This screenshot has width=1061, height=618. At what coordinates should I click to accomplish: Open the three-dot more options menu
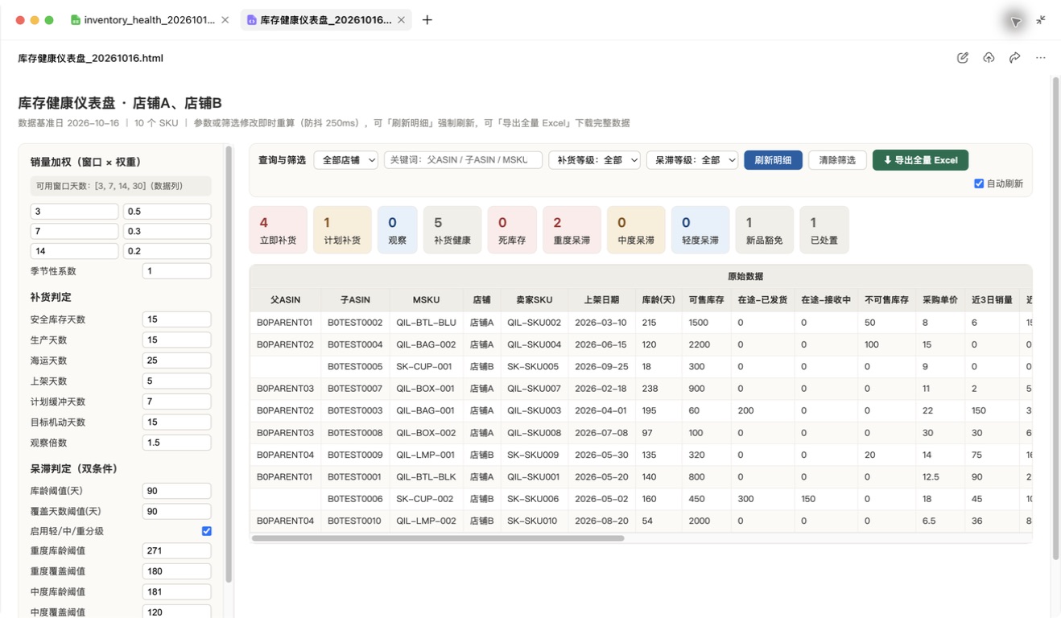(1040, 58)
